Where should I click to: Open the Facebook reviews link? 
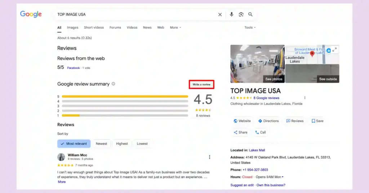coord(74,68)
